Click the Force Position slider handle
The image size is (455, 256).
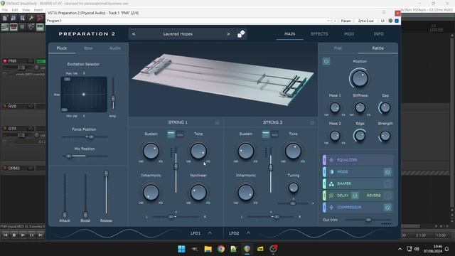point(90,137)
